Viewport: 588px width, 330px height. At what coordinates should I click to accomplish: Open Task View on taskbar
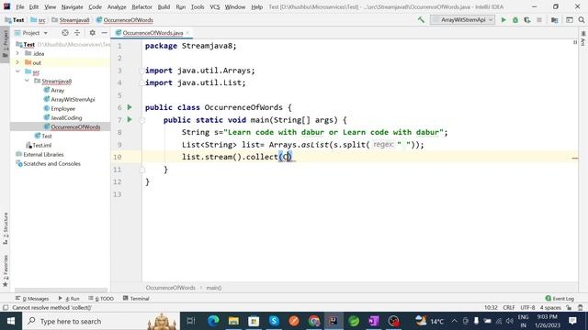coord(191,321)
